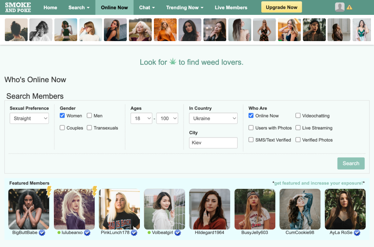
Task: Click the yellow warning triangle icon
Action: point(349,7)
